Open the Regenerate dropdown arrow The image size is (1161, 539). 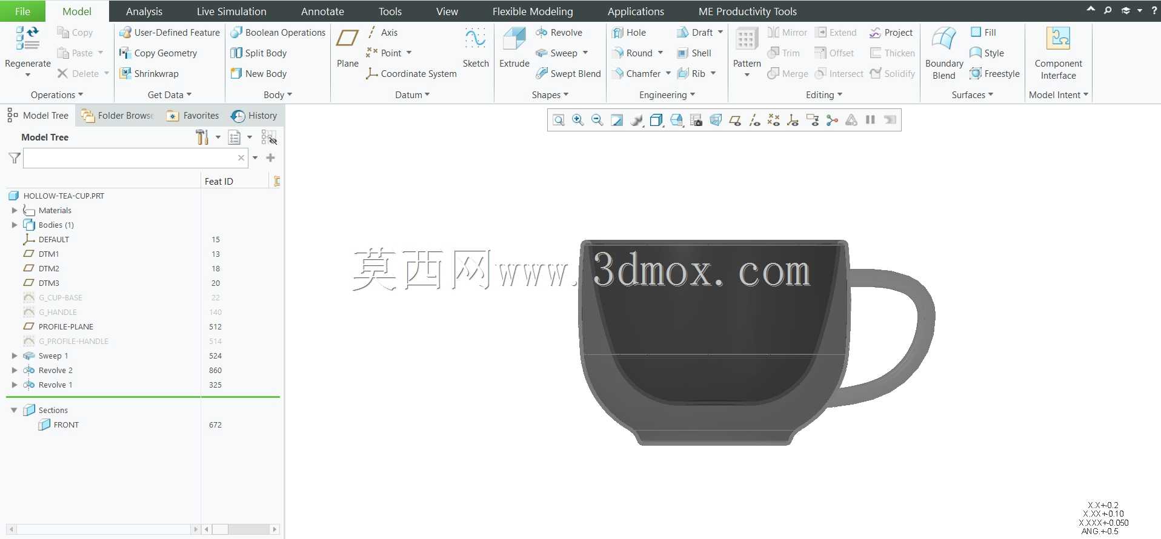tap(28, 75)
